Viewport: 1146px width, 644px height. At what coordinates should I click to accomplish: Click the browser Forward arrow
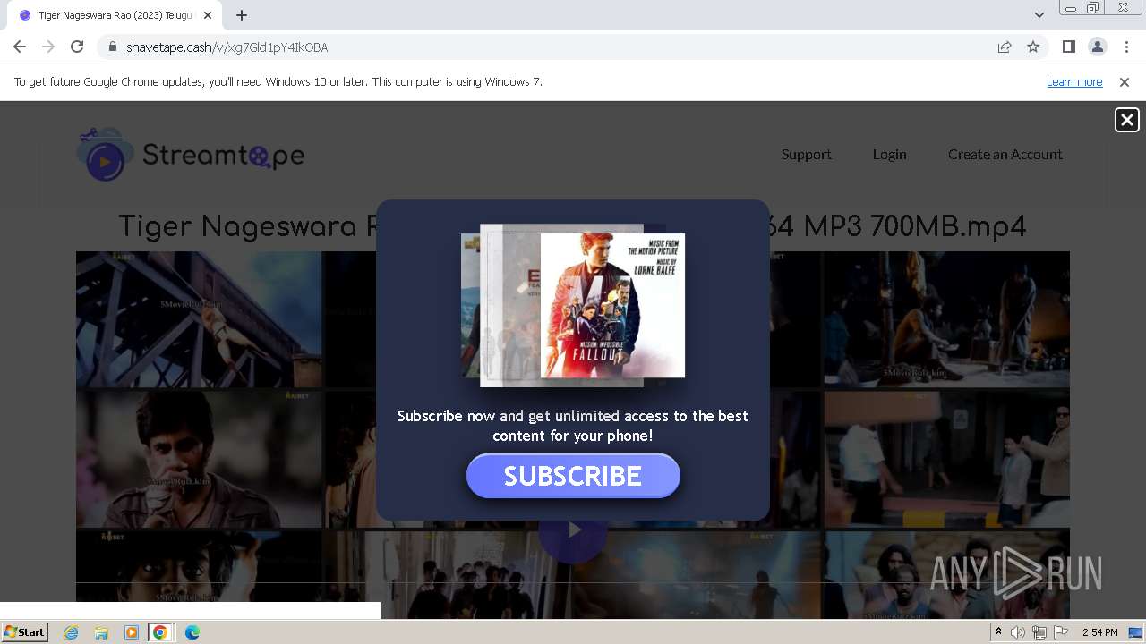(48, 47)
